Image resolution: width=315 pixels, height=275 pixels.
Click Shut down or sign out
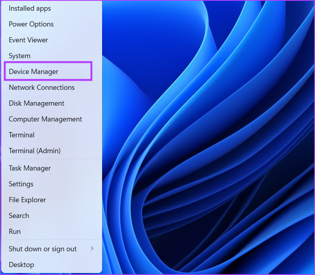pyautogui.click(x=43, y=249)
